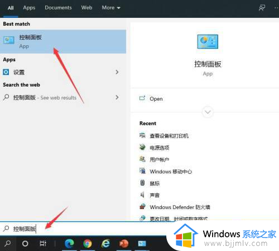Click the Windows Defender firewall icon
The height and width of the screenshot is (251, 279).
[x=142, y=206]
